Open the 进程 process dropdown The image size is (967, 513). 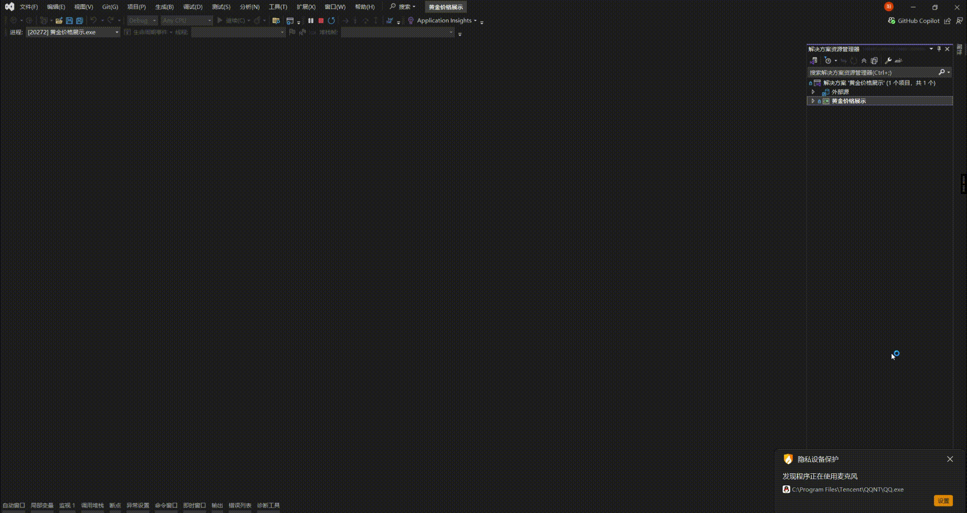(116, 32)
